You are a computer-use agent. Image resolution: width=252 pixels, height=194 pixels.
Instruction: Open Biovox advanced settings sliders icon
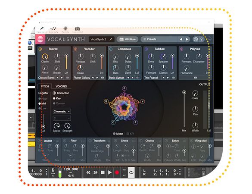click(x=67, y=78)
